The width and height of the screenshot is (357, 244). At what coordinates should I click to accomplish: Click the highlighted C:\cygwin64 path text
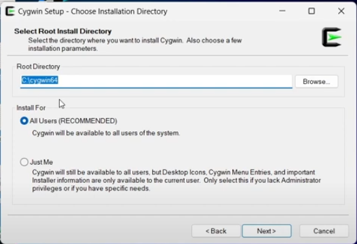[39, 80]
